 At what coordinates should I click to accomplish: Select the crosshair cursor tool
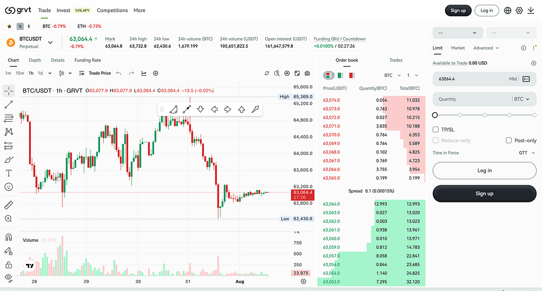point(8,91)
